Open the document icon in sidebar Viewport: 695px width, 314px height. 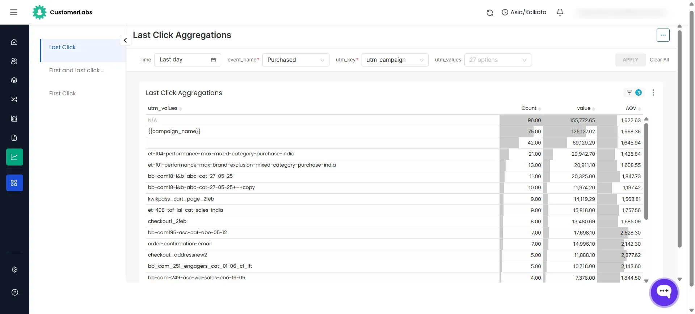tap(14, 138)
